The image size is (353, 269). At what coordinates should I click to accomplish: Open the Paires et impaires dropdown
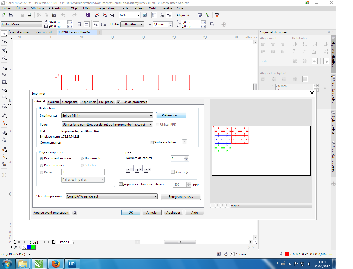tap(83, 180)
